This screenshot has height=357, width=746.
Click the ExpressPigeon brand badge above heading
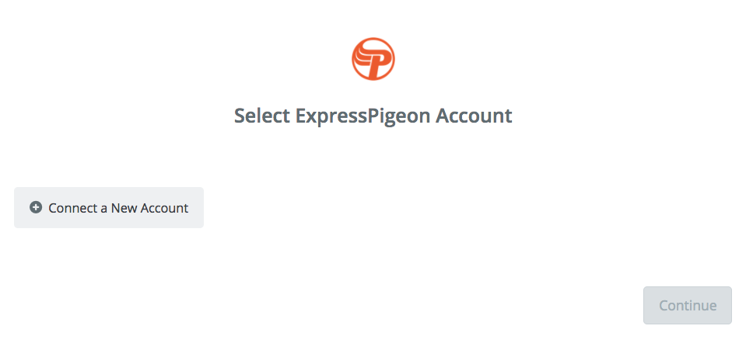[373, 59]
